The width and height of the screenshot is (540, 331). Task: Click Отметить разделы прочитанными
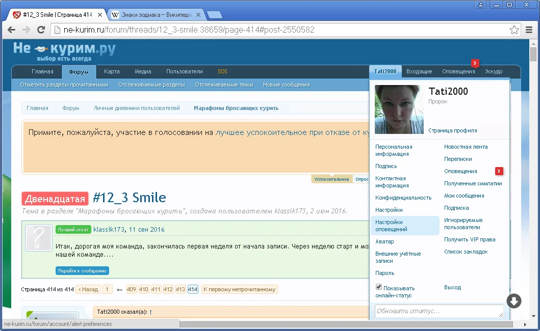(64, 85)
